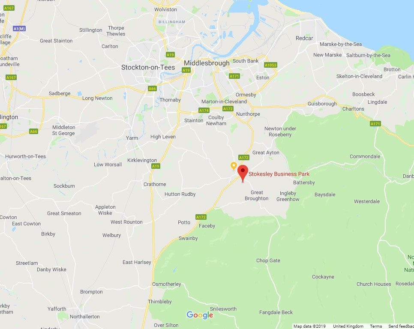Select the Northallerton label
The height and width of the screenshot is (329, 414).
[x=85, y=317]
